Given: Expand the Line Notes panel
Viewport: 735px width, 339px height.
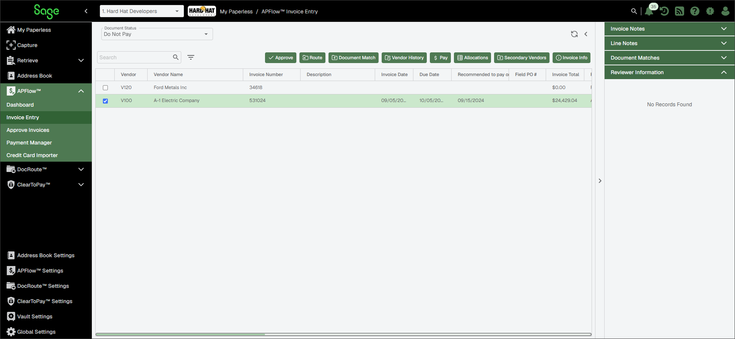Looking at the screenshot, I should (x=669, y=43).
